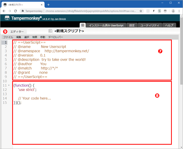Click the 'use strict' string

click(x=27, y=90)
